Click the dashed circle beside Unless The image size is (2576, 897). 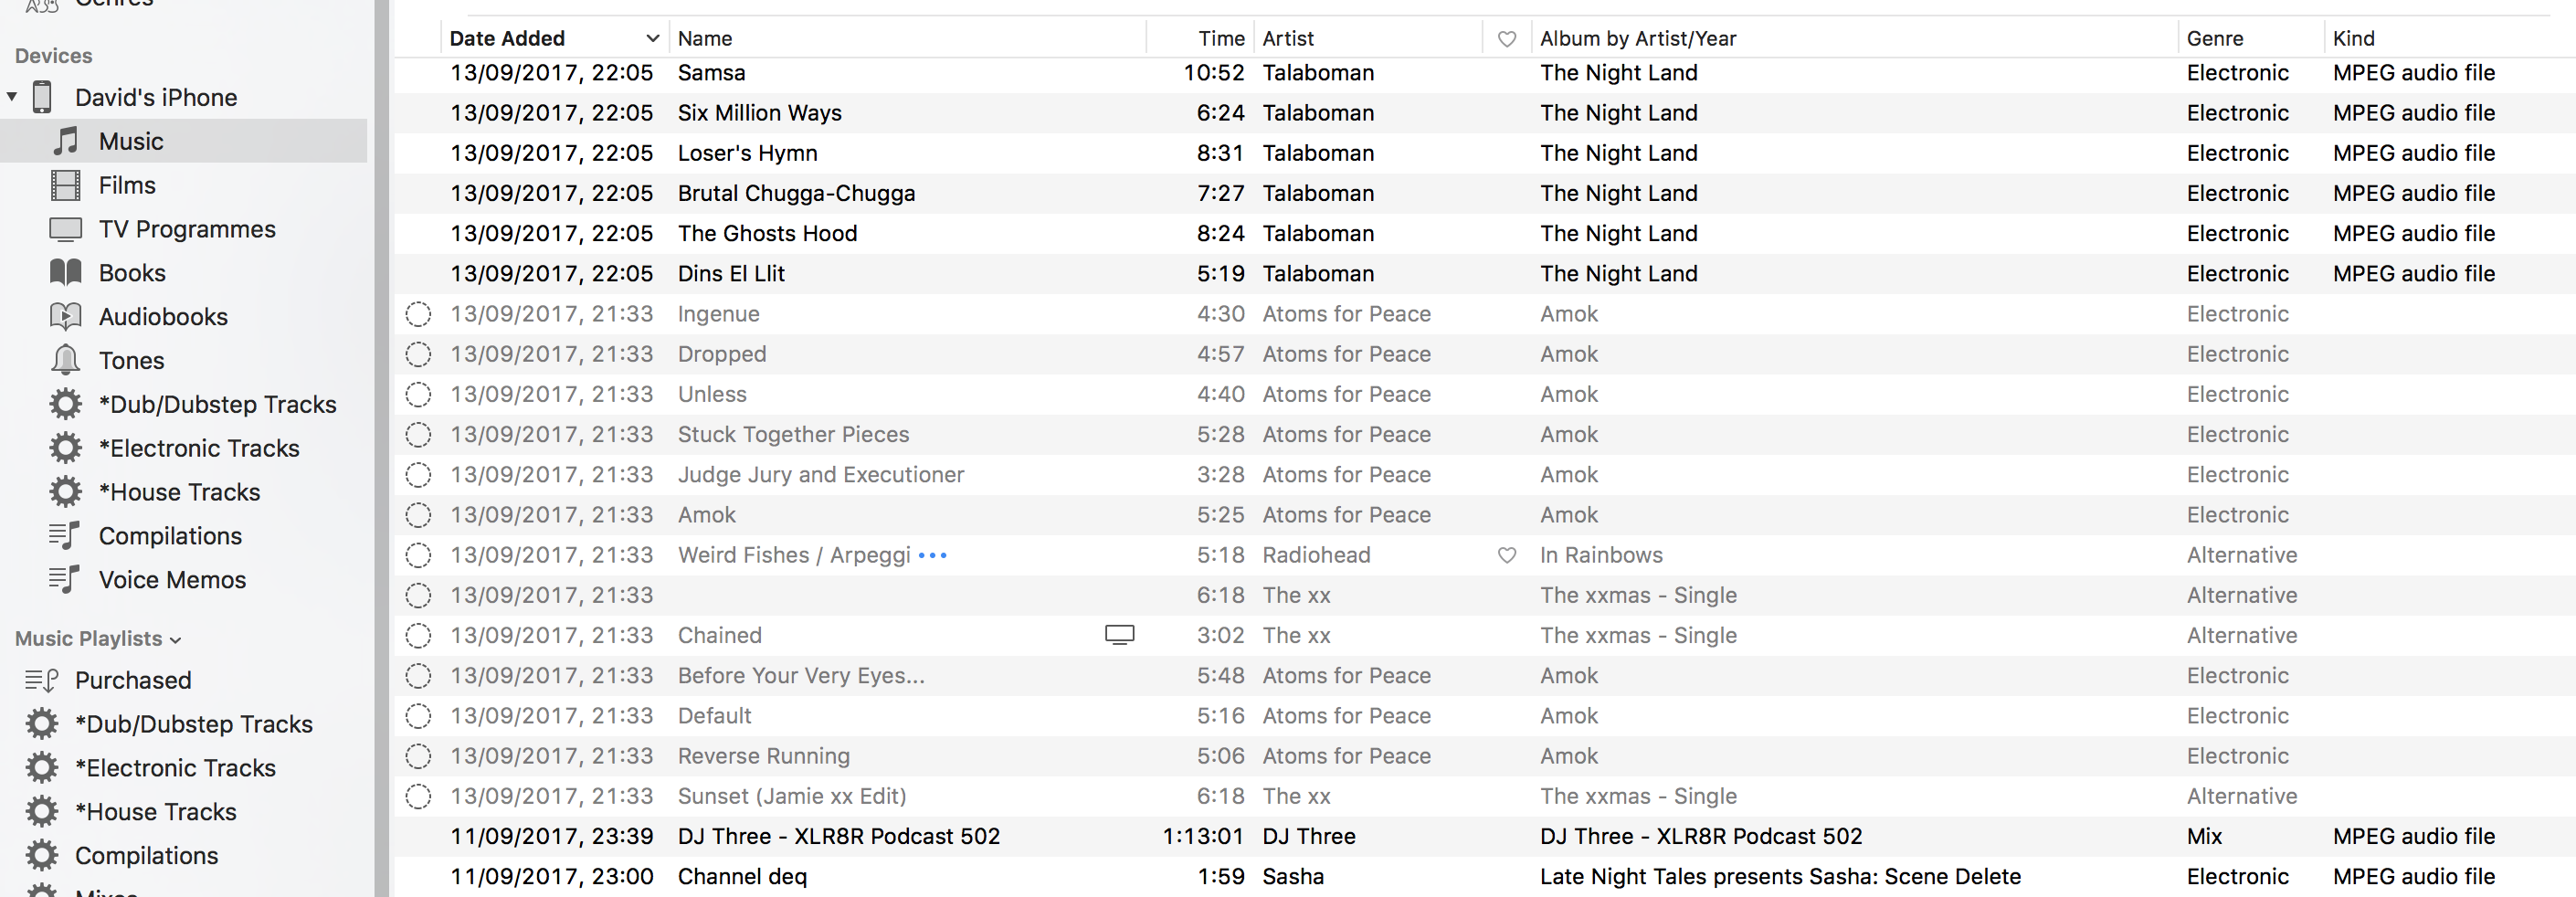pos(418,394)
